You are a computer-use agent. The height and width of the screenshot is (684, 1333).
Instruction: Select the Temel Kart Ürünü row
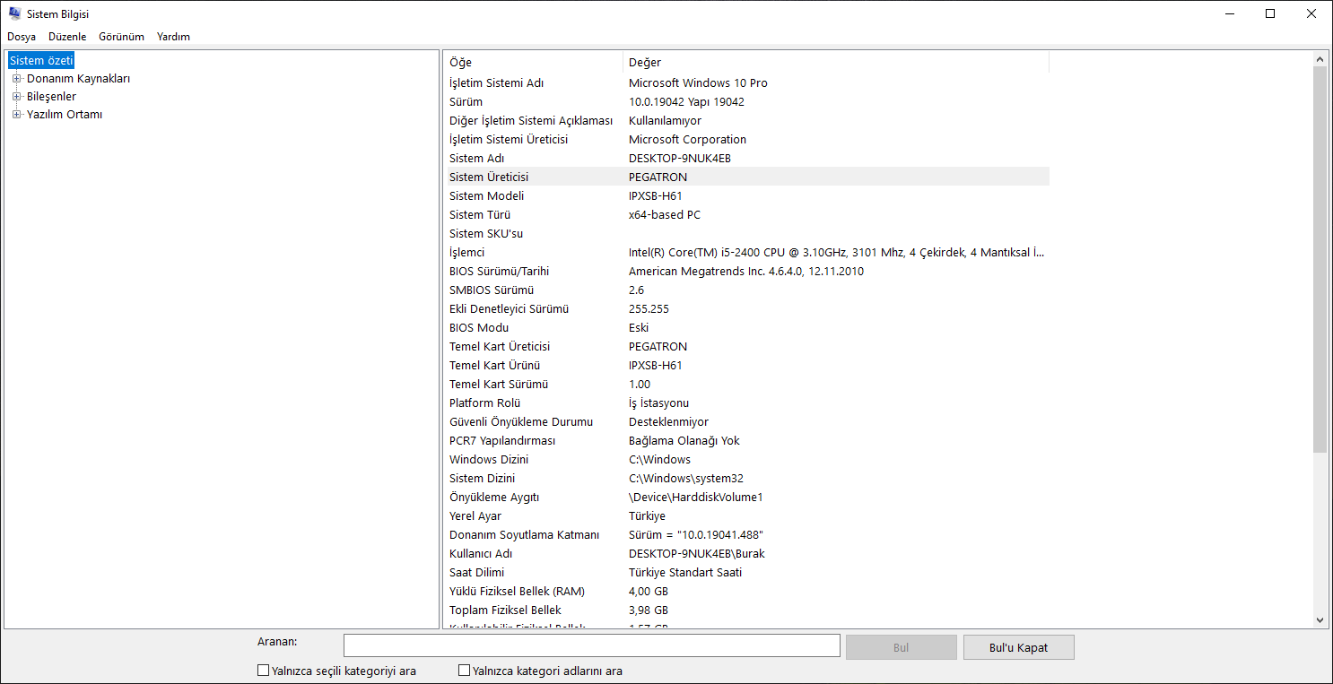tap(748, 365)
